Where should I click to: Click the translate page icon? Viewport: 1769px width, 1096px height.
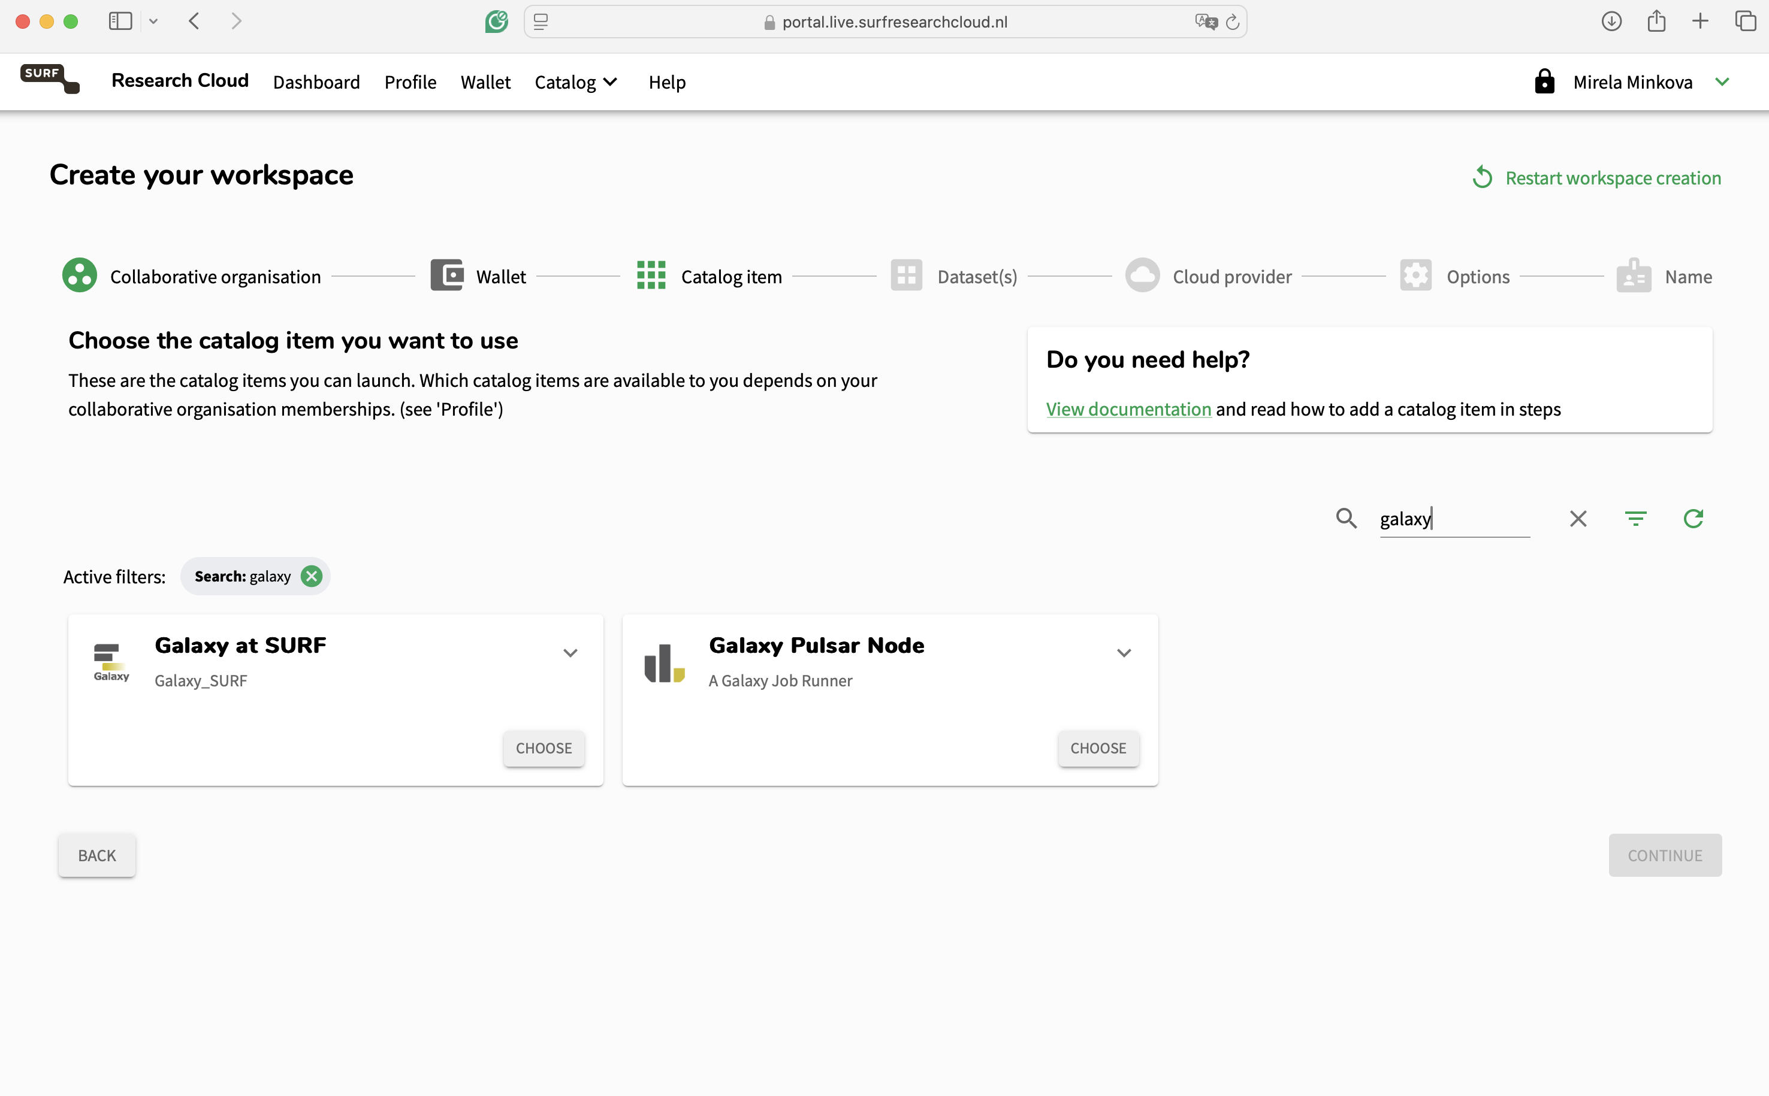pos(1206,22)
